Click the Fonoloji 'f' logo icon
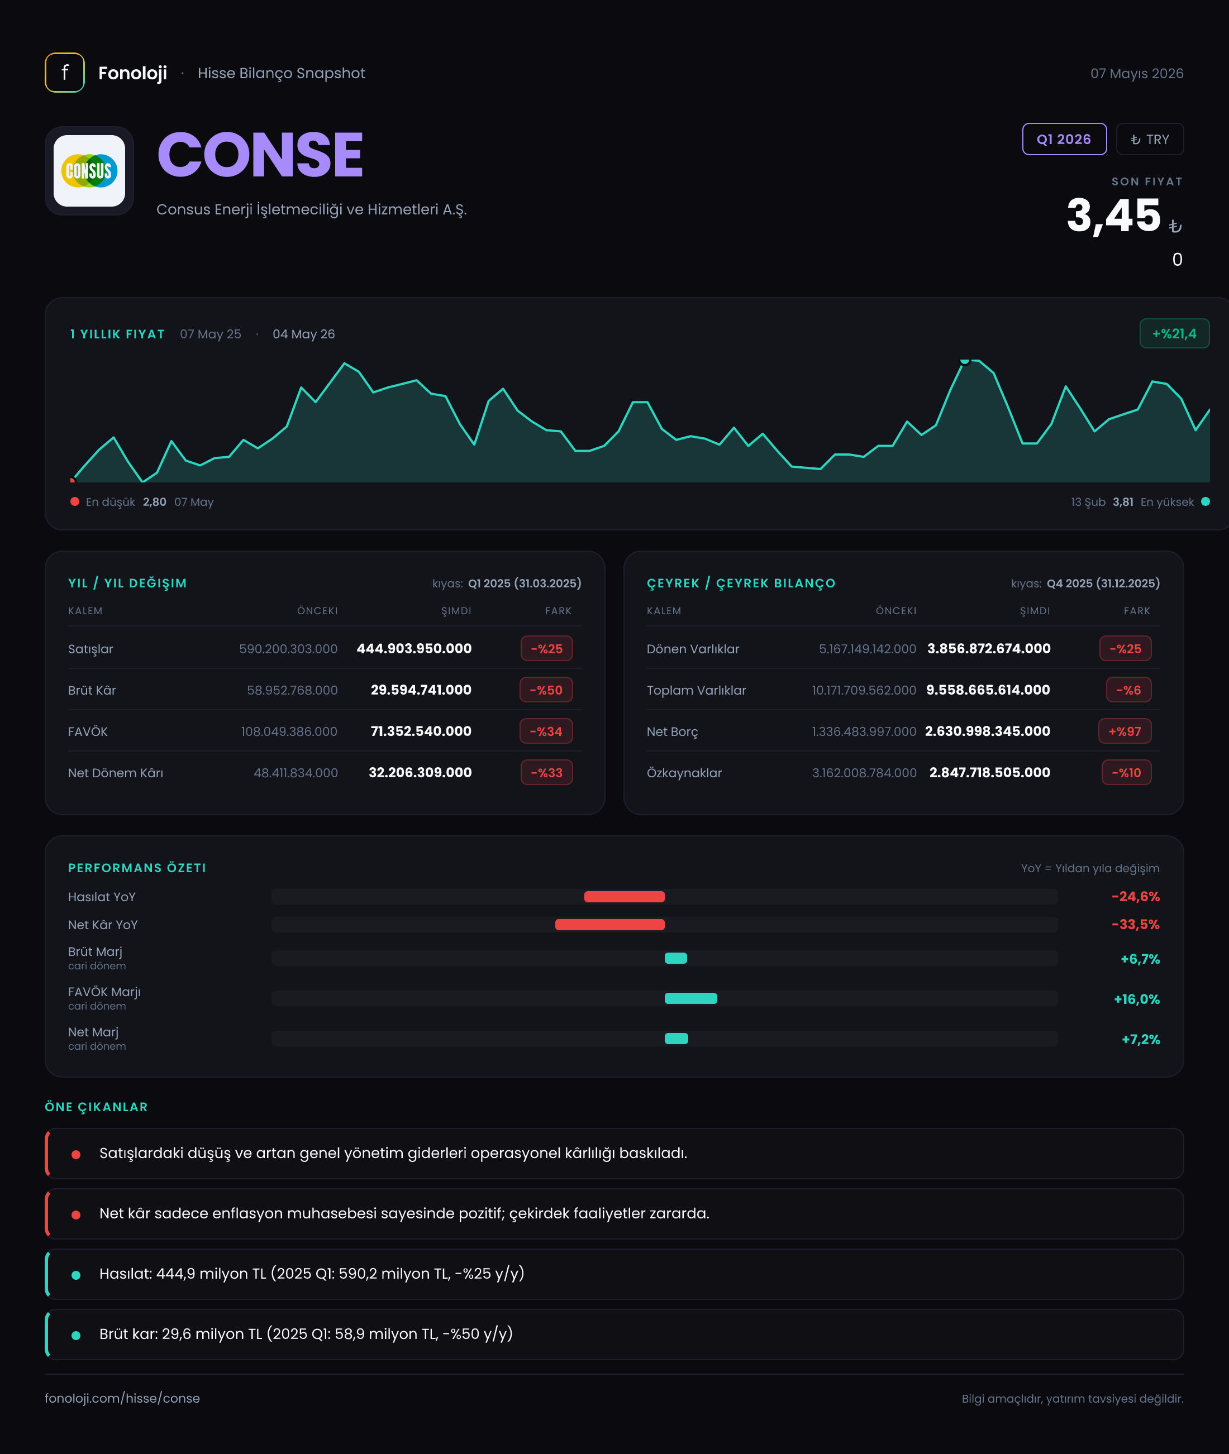 (x=65, y=73)
